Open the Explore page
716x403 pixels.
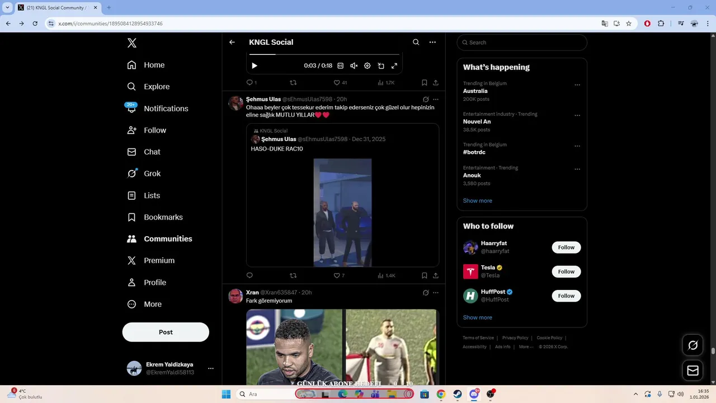pos(148,87)
